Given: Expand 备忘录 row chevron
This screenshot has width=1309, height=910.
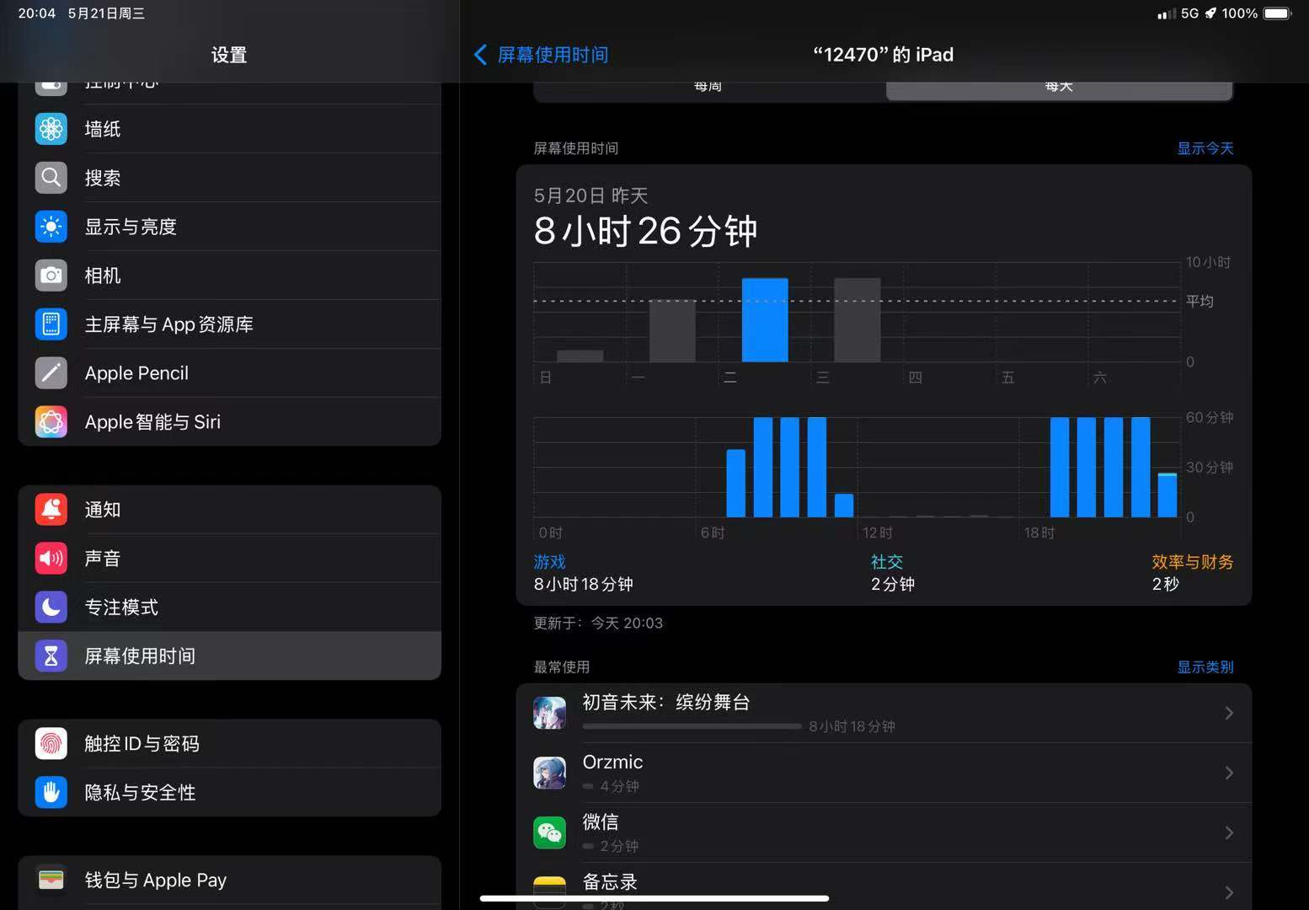Looking at the screenshot, I should (x=1229, y=892).
